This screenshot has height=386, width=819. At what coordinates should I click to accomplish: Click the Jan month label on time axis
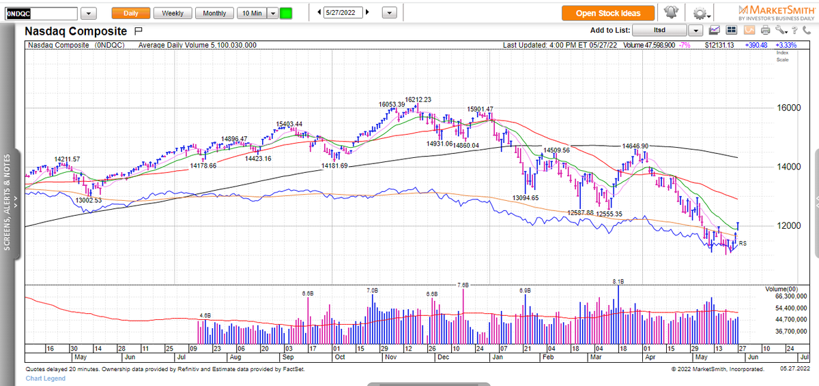coord(498,357)
